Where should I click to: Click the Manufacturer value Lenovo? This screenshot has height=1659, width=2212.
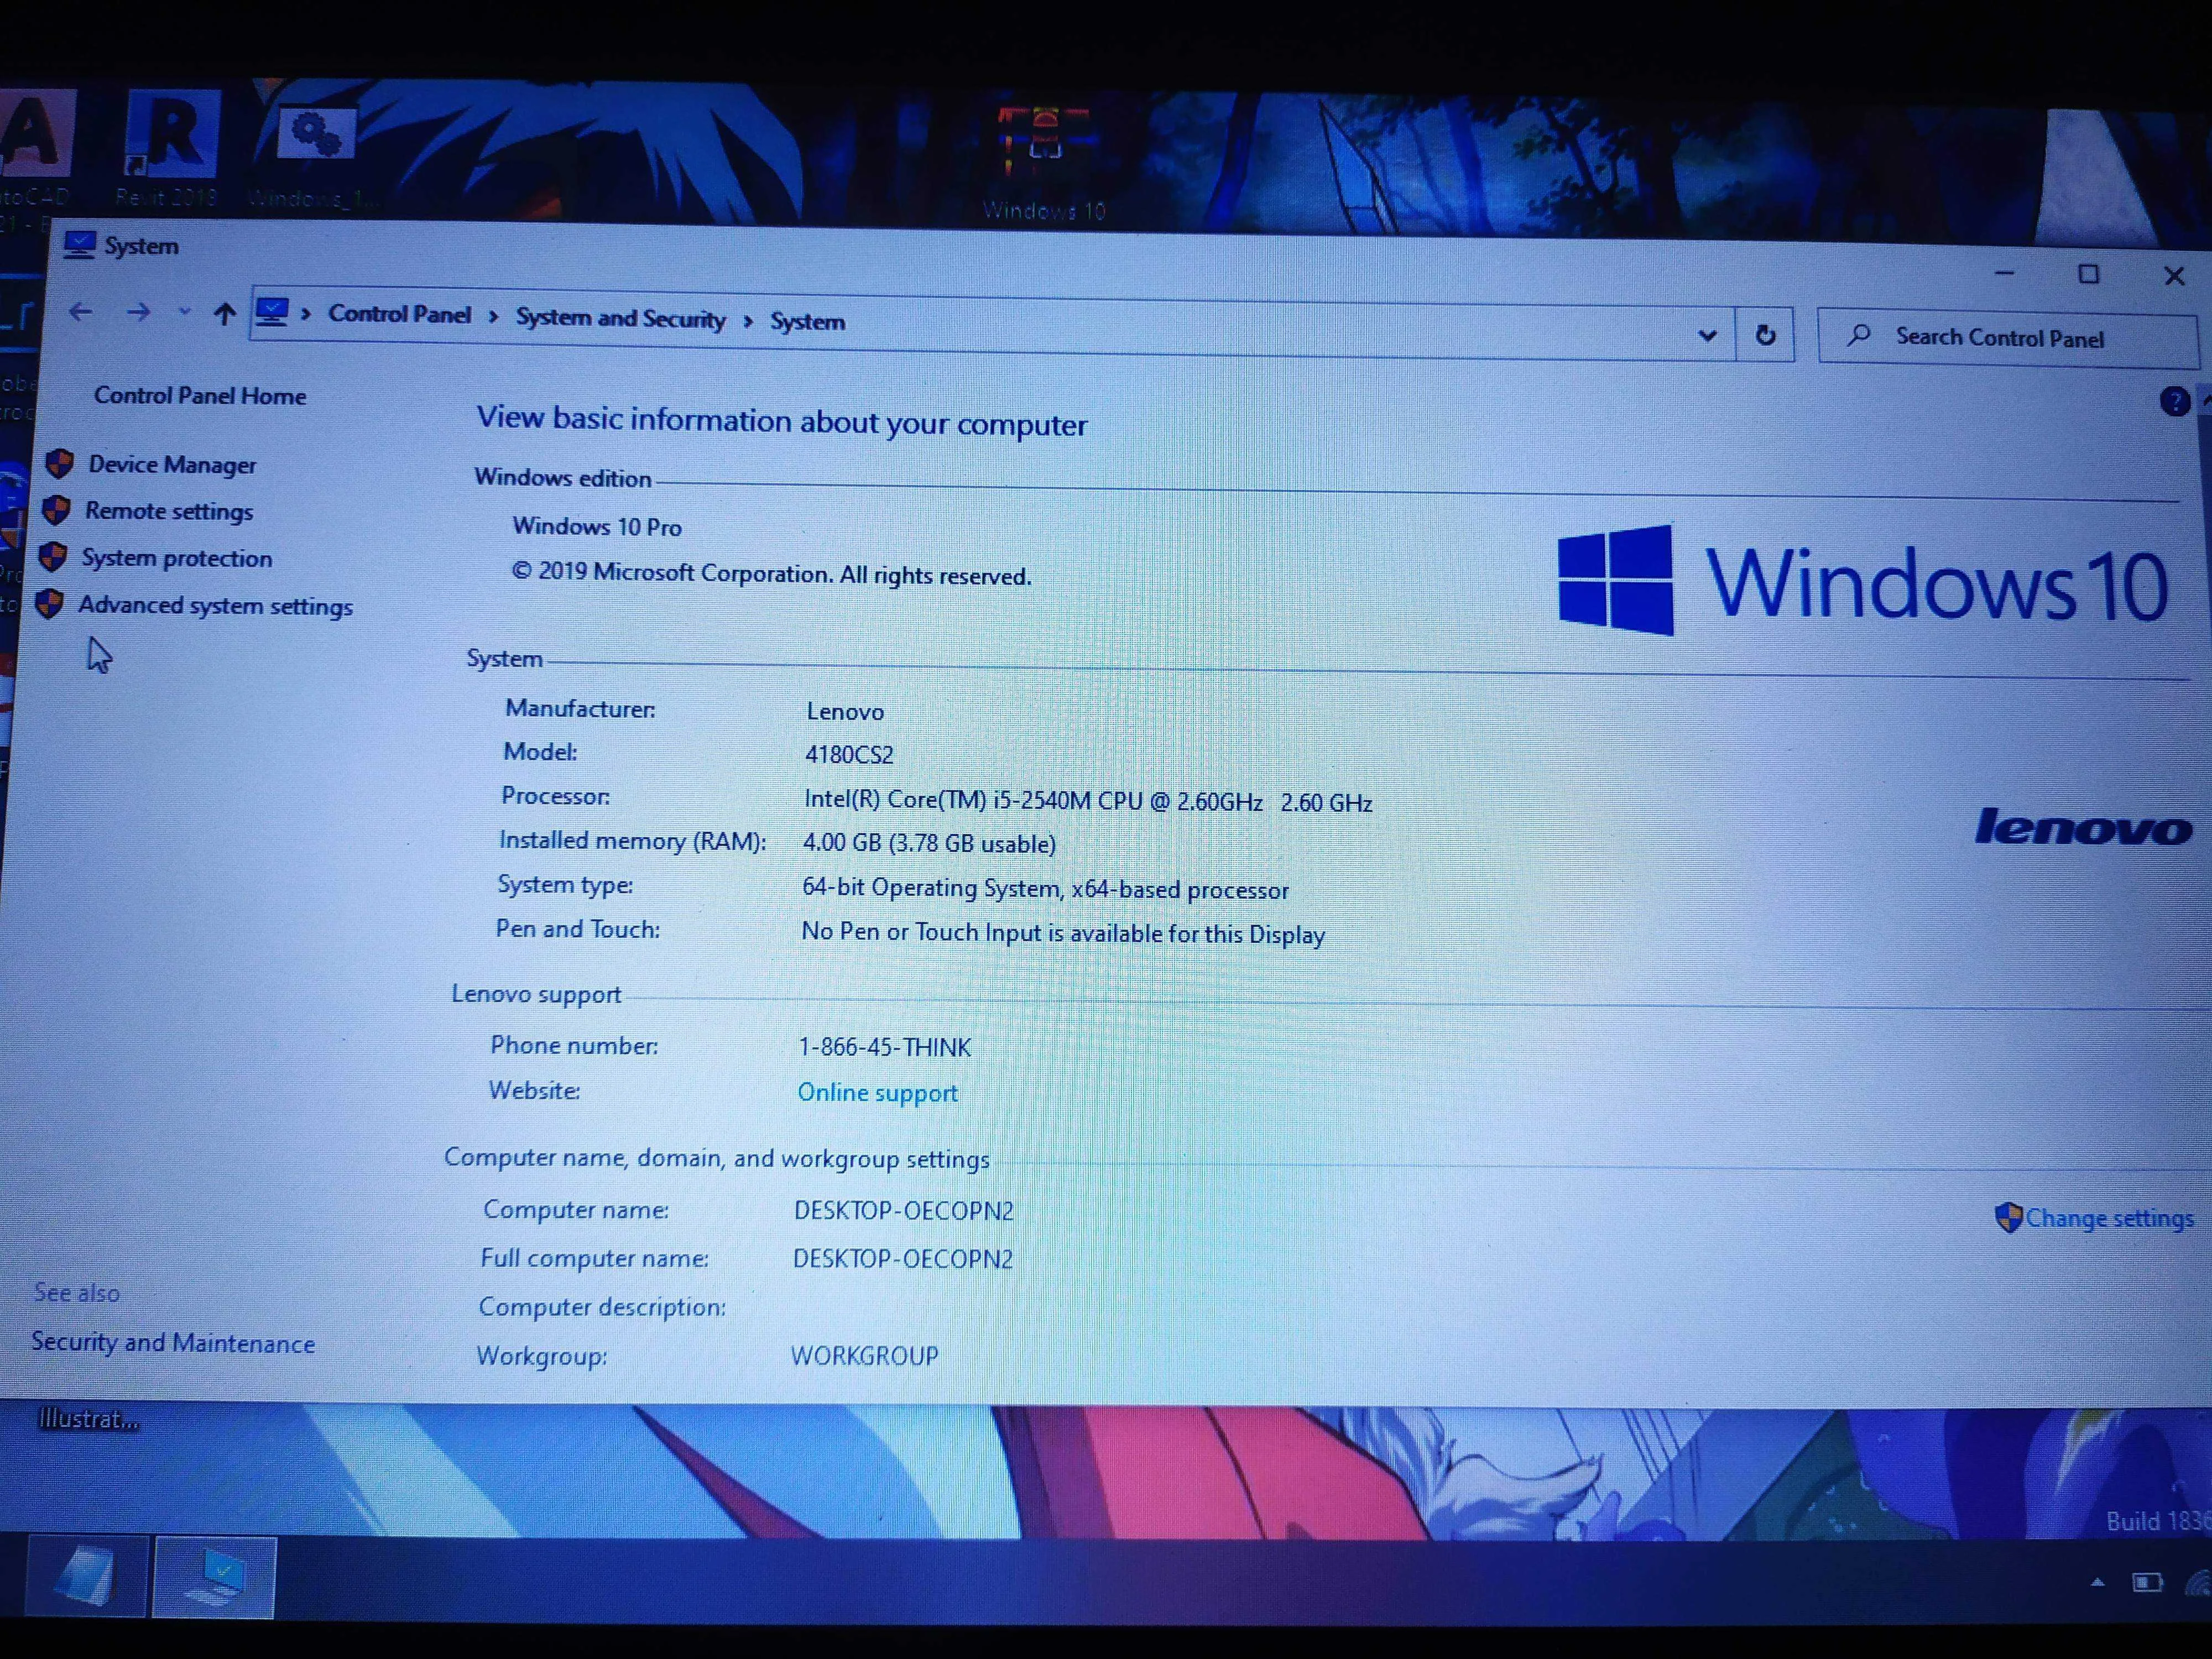coord(845,711)
